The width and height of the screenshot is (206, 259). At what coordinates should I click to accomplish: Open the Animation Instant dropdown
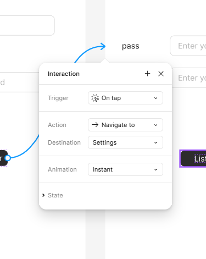[x=125, y=169]
